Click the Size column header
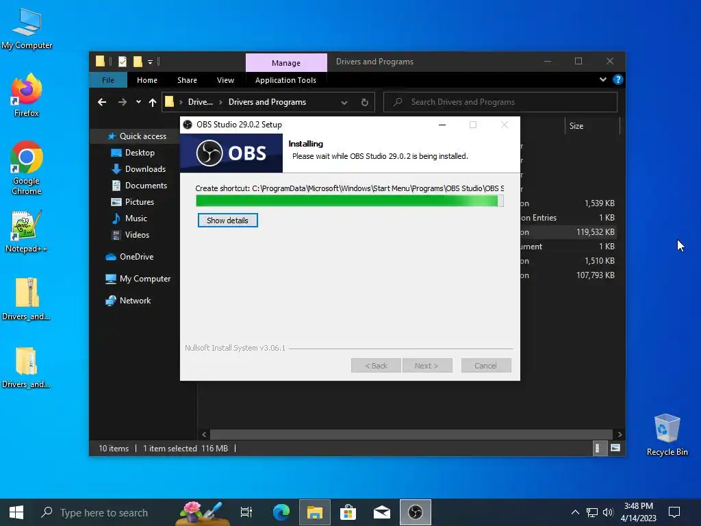 (592, 126)
